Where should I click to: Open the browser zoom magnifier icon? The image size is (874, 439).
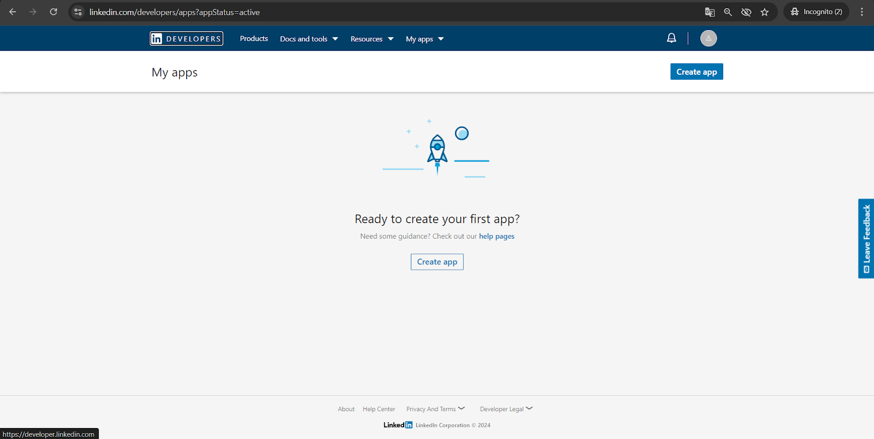coord(728,12)
